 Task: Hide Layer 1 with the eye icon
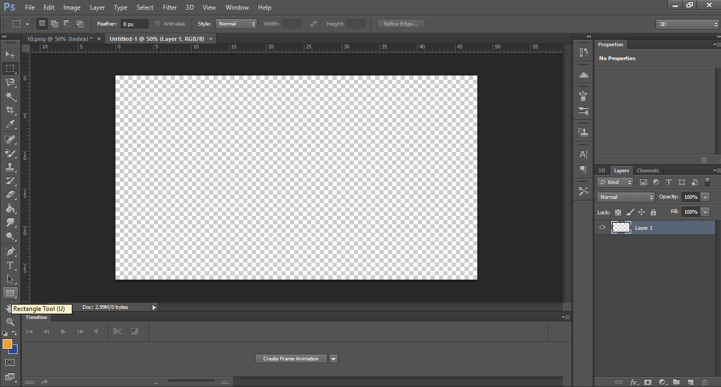(602, 228)
